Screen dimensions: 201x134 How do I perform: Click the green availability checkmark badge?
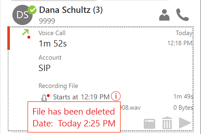click(x=32, y=10)
